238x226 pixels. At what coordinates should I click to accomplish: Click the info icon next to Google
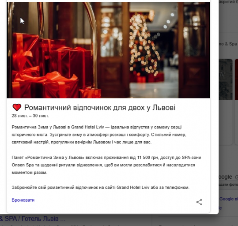coord(237,177)
